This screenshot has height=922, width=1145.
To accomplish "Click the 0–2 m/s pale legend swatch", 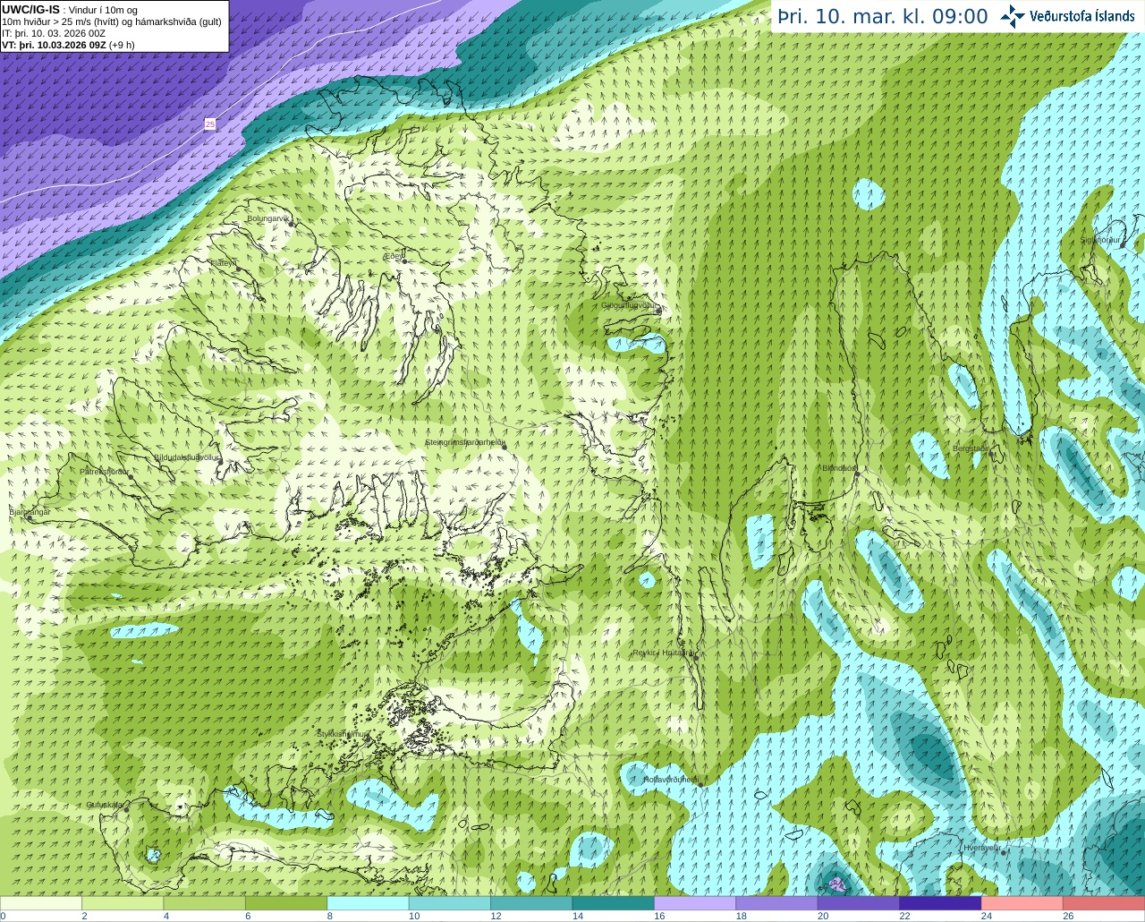I will (x=41, y=903).
